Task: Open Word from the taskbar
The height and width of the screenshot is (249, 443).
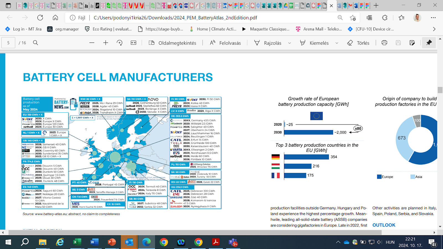Action: (94, 242)
